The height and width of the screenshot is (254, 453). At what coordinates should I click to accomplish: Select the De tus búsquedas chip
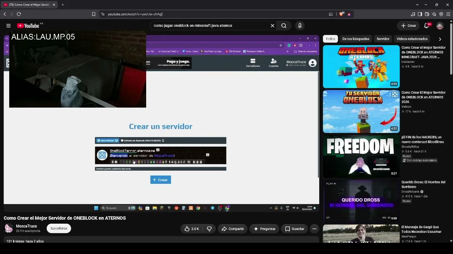click(x=356, y=39)
